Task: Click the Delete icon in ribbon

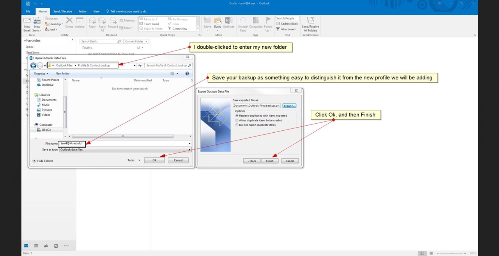Action: pos(69,23)
